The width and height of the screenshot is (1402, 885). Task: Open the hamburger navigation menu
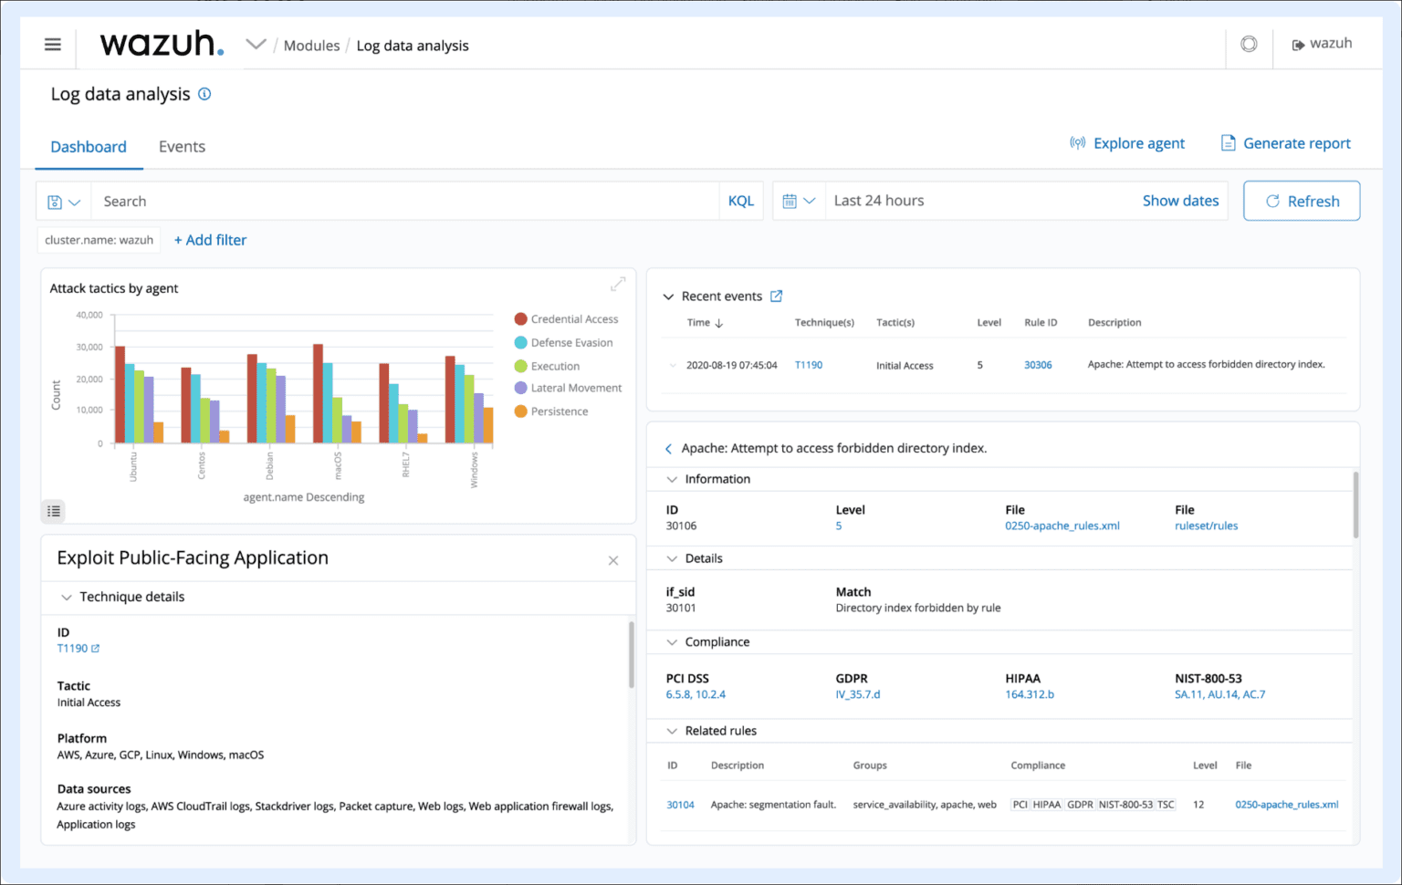pos(52,44)
